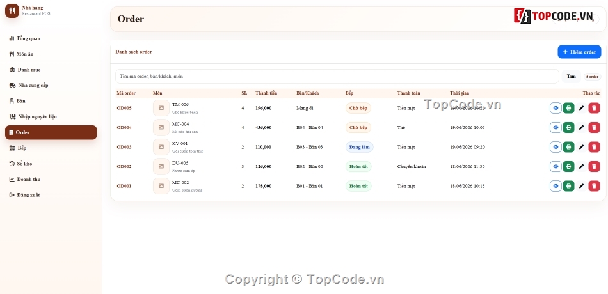Click the Thời gian column header
Image resolution: width=608 pixels, height=294 pixels.
point(460,93)
